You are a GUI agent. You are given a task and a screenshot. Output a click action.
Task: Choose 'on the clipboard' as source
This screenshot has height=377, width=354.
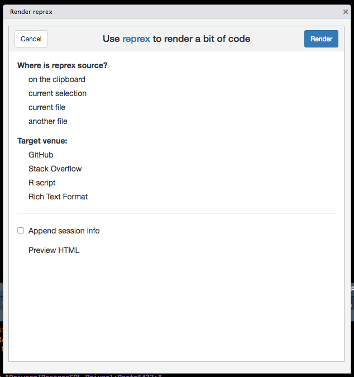(57, 79)
